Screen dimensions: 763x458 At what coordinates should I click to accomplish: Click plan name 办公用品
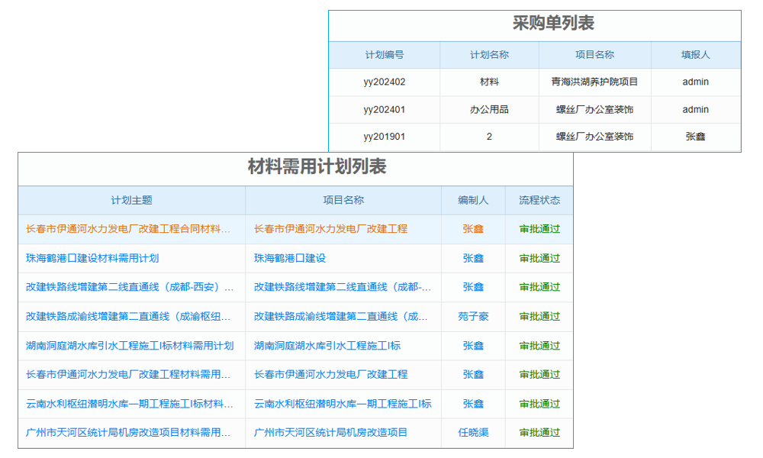[x=488, y=109]
